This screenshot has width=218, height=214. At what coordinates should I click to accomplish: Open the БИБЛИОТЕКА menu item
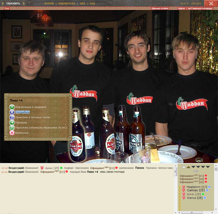[x=67, y=3]
